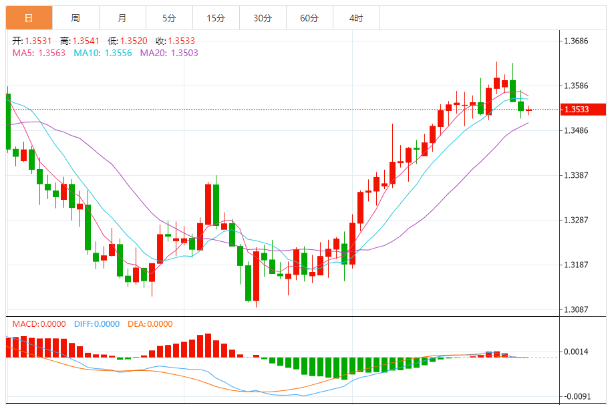The width and height of the screenshot is (616, 405).
Task: Click the 低:1.3520 low price text
Action: [128, 41]
